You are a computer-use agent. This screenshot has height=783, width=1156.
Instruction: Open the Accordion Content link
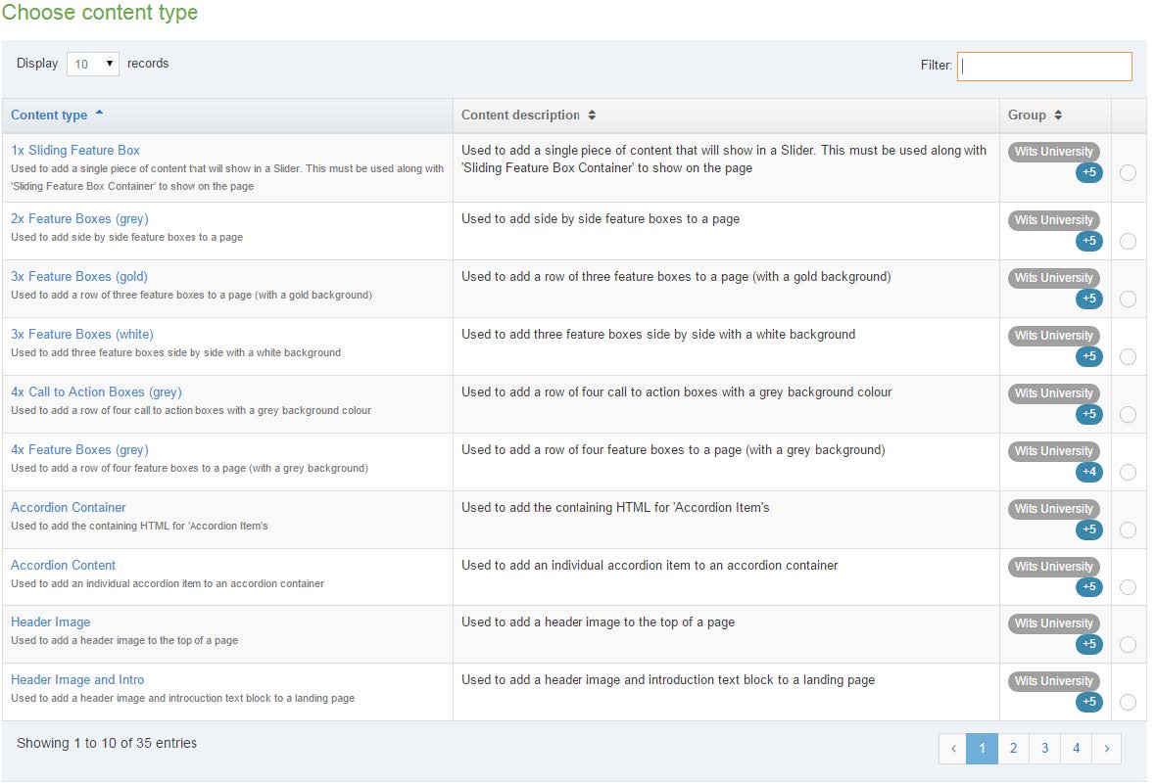[63, 565]
